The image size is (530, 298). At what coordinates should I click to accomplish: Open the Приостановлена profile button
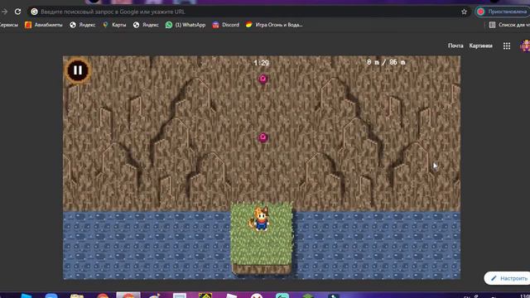click(503, 12)
